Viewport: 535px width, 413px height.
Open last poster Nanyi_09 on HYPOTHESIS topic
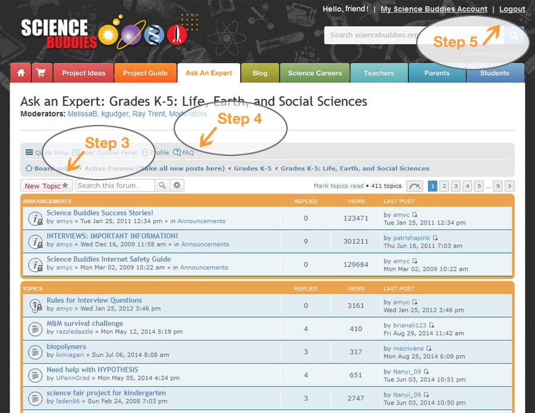[407, 372]
